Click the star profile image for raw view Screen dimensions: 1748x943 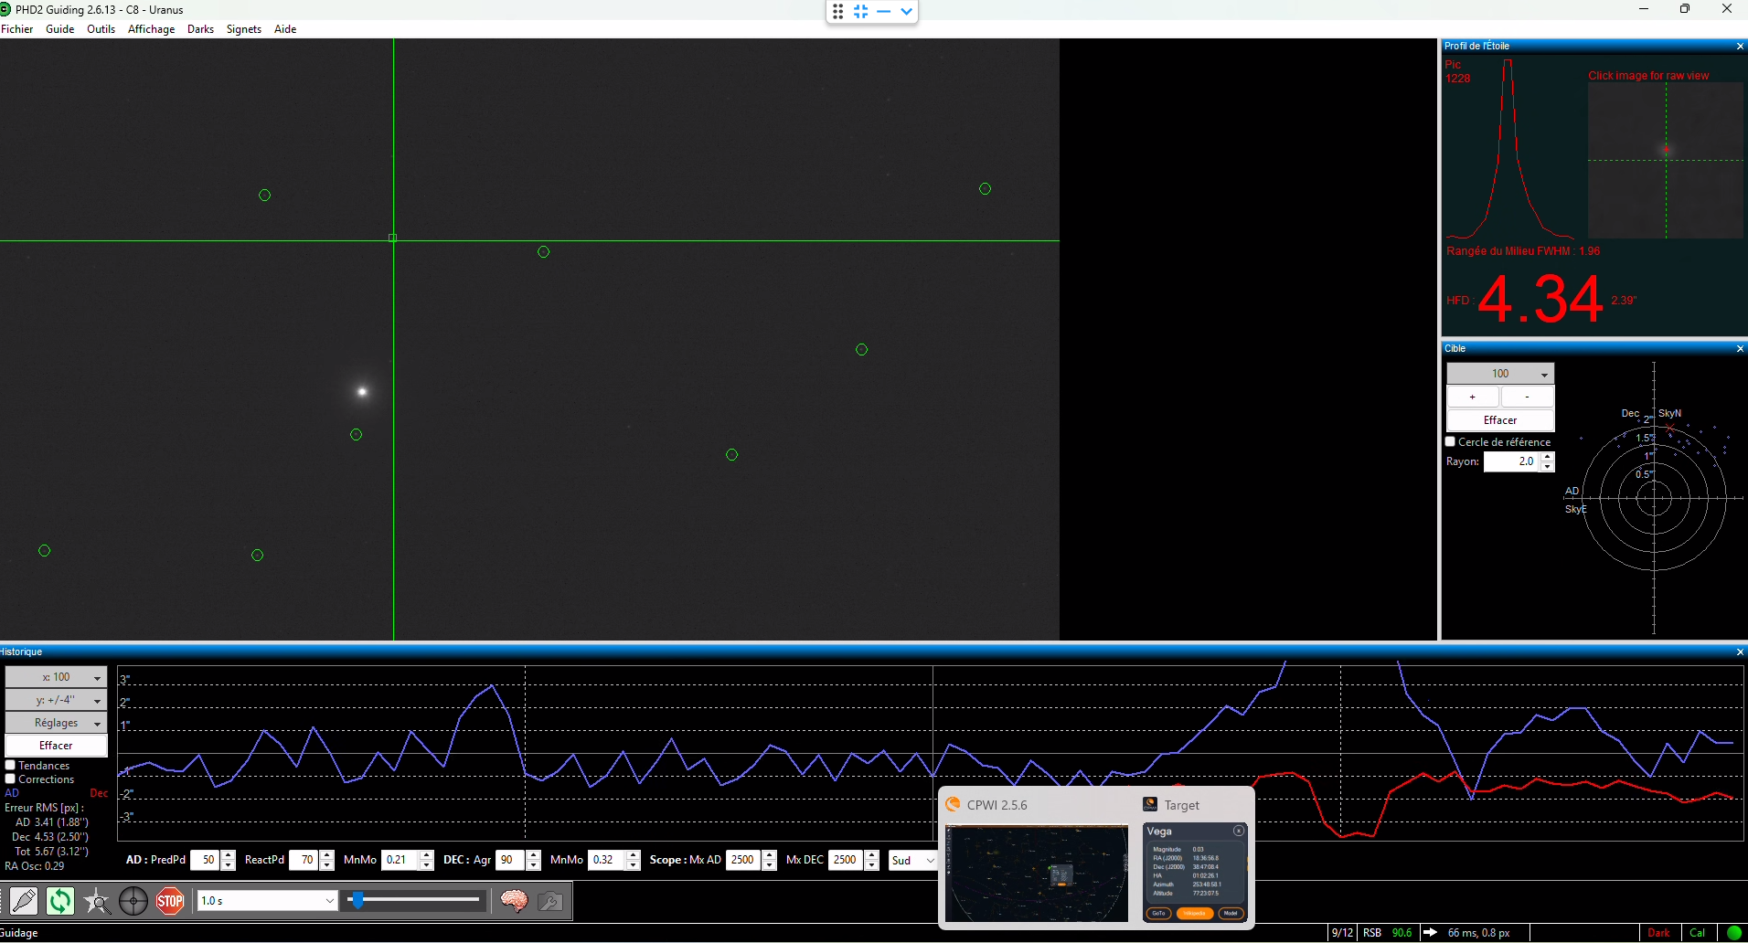(1666, 160)
